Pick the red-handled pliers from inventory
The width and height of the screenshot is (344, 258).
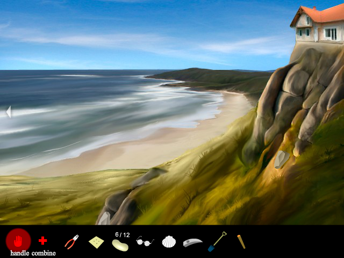pos(71,242)
